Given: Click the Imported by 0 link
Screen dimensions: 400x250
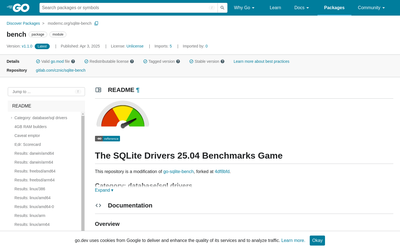Looking at the screenshot, I should 207,46.
